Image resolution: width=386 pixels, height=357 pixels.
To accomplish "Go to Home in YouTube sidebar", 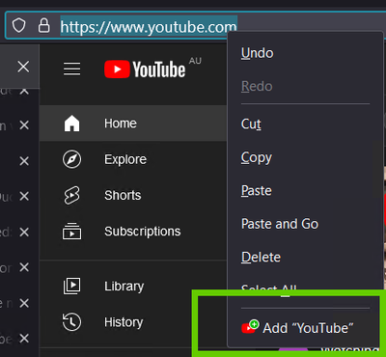I will click(133, 124).
